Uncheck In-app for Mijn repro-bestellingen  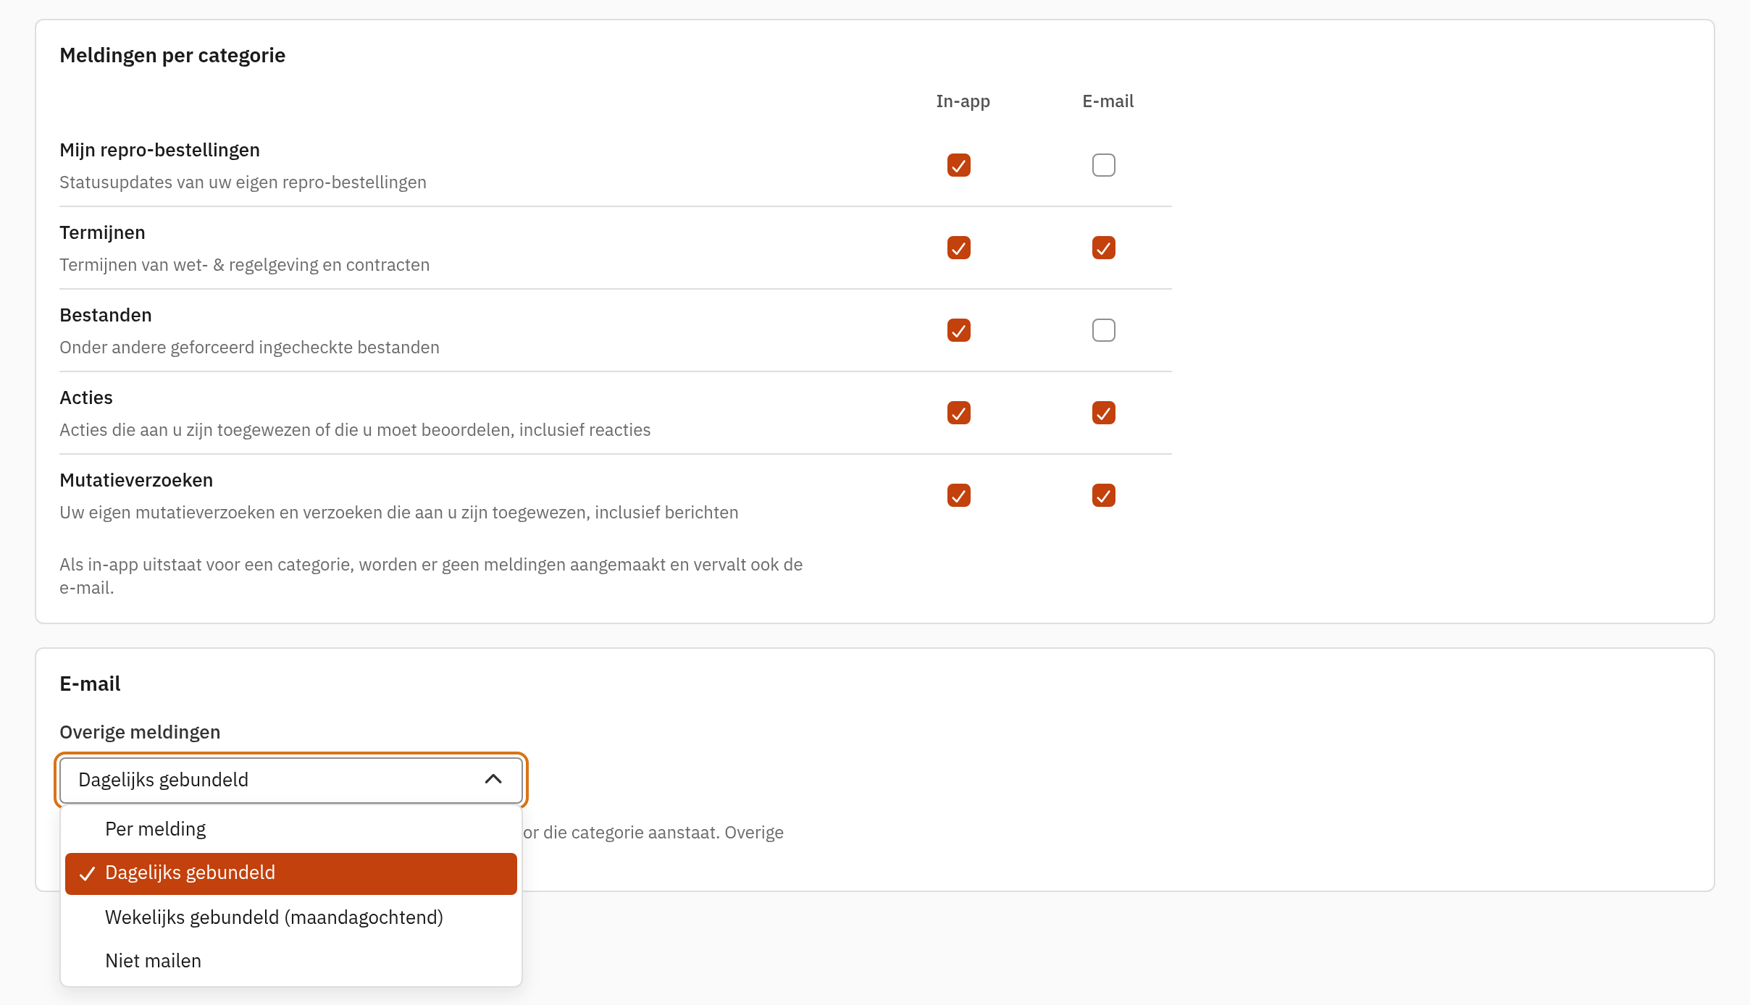[958, 165]
